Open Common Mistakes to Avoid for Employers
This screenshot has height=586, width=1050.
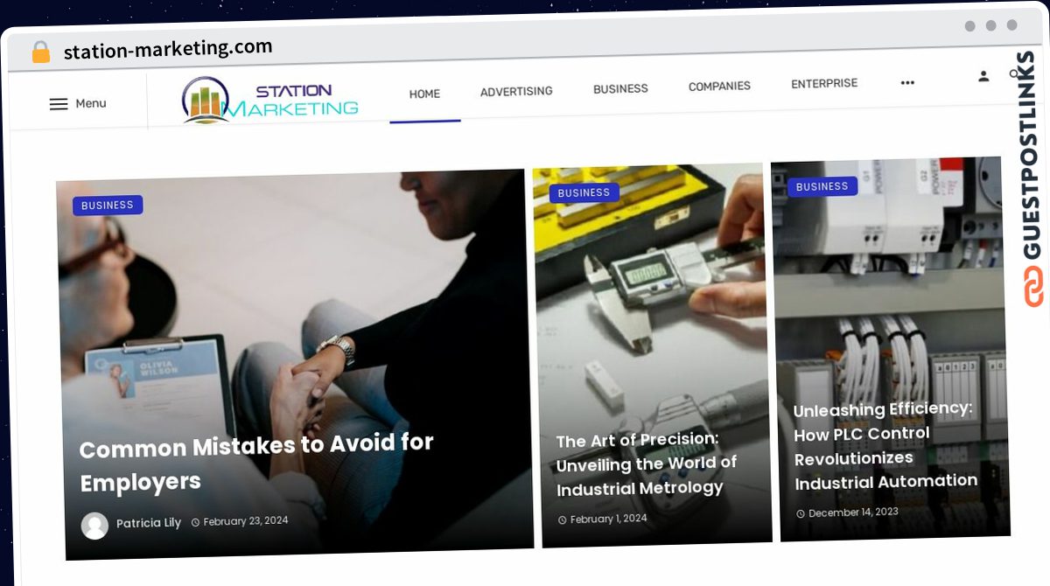coord(257,463)
